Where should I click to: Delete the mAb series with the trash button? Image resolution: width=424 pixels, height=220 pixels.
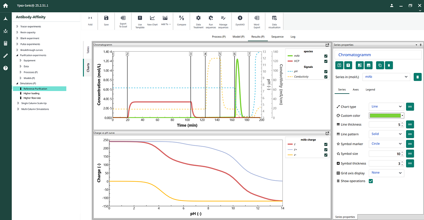(417, 77)
